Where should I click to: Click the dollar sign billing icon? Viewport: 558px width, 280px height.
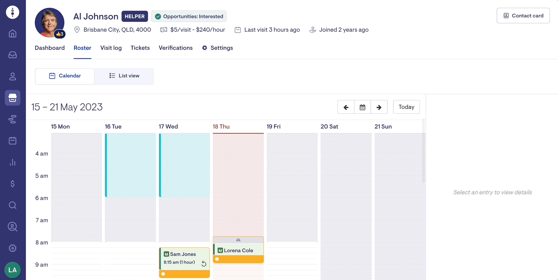[x=13, y=184]
